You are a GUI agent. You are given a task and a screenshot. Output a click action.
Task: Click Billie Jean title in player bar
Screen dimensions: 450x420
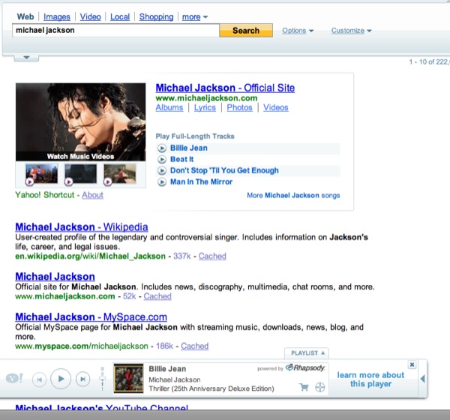pos(167,369)
